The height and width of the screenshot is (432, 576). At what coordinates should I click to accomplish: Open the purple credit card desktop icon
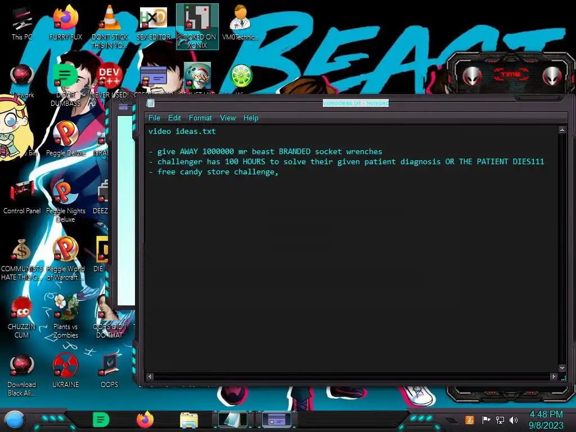pyautogui.click(x=154, y=77)
